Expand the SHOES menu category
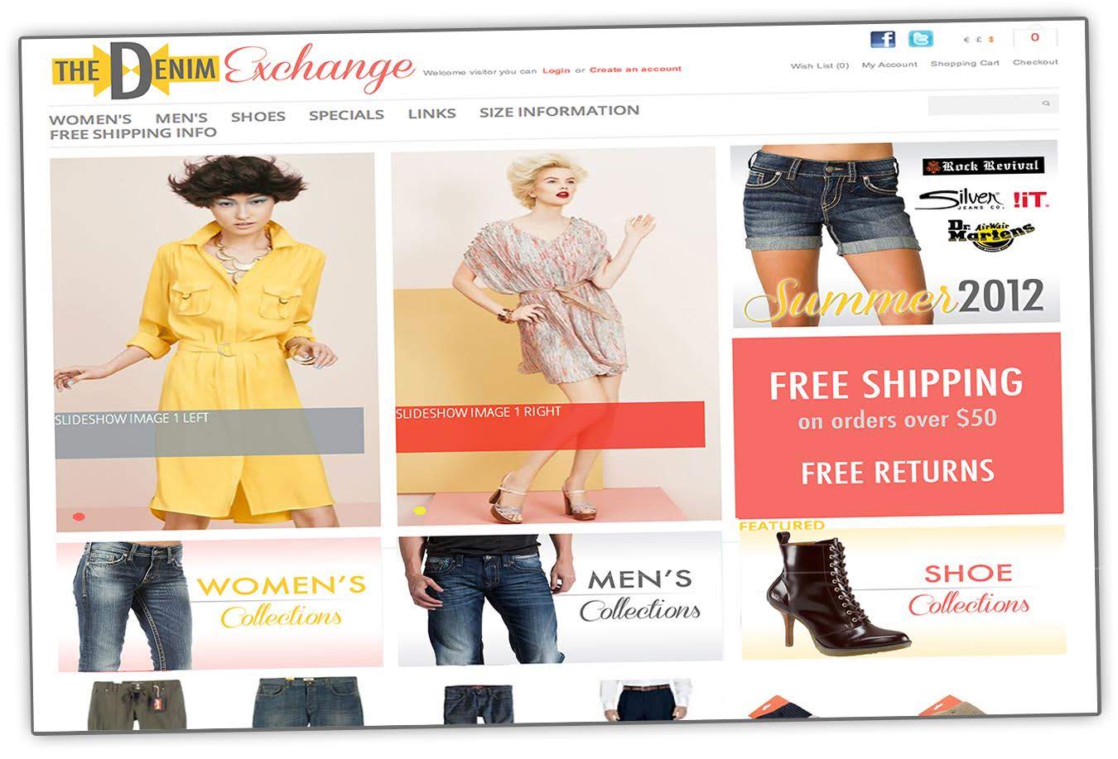Screen dimensions: 1118x759 click(x=258, y=117)
